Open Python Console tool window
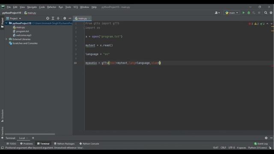This screenshot has height=154, width=274. coord(89,144)
